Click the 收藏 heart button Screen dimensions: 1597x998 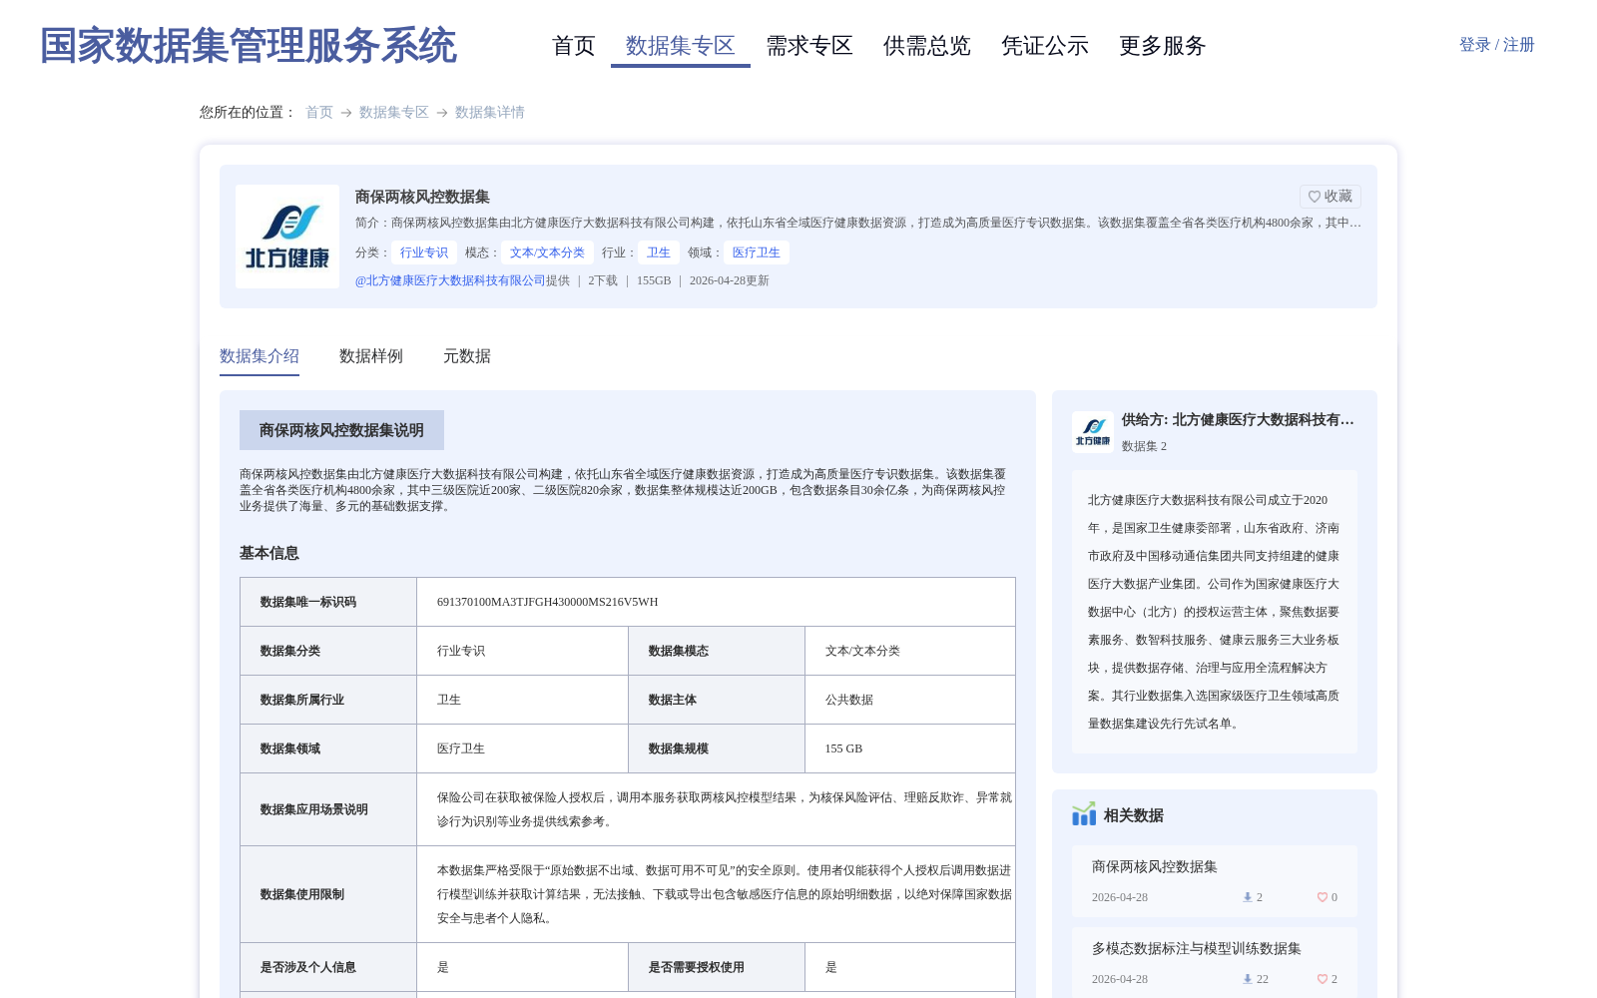pos(1330,197)
